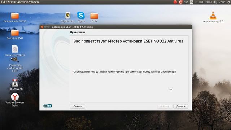Open the Skype desktop icon
The image size is (231, 130).
click(x=81, y=15)
